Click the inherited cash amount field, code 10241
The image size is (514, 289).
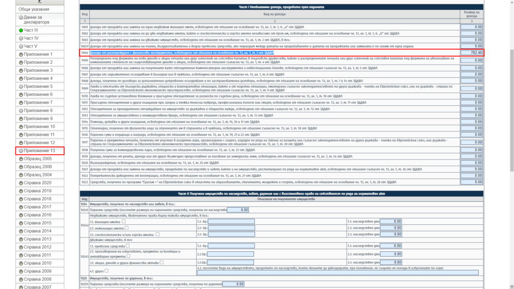click(x=237, y=210)
